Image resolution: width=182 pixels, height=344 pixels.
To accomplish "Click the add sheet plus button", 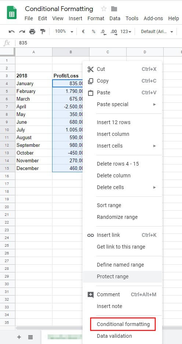I will (19, 337).
